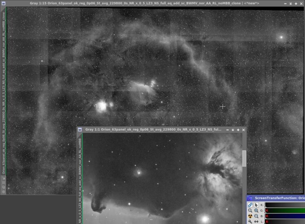The width and height of the screenshot is (305, 224).
Task: Open the Gray 1:15 window's title icon menu
Action: pyautogui.click(x=3, y=3)
